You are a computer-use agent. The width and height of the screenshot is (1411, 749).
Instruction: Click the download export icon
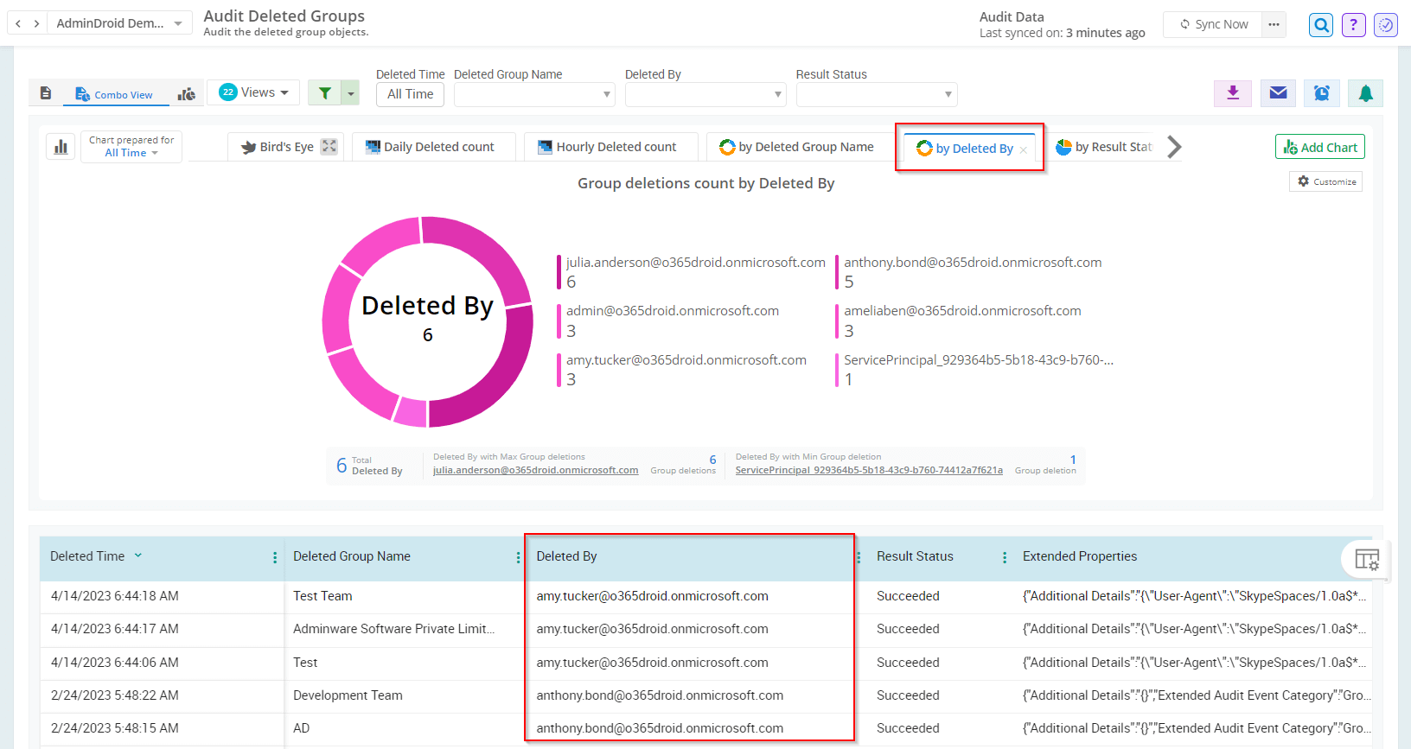click(1233, 93)
